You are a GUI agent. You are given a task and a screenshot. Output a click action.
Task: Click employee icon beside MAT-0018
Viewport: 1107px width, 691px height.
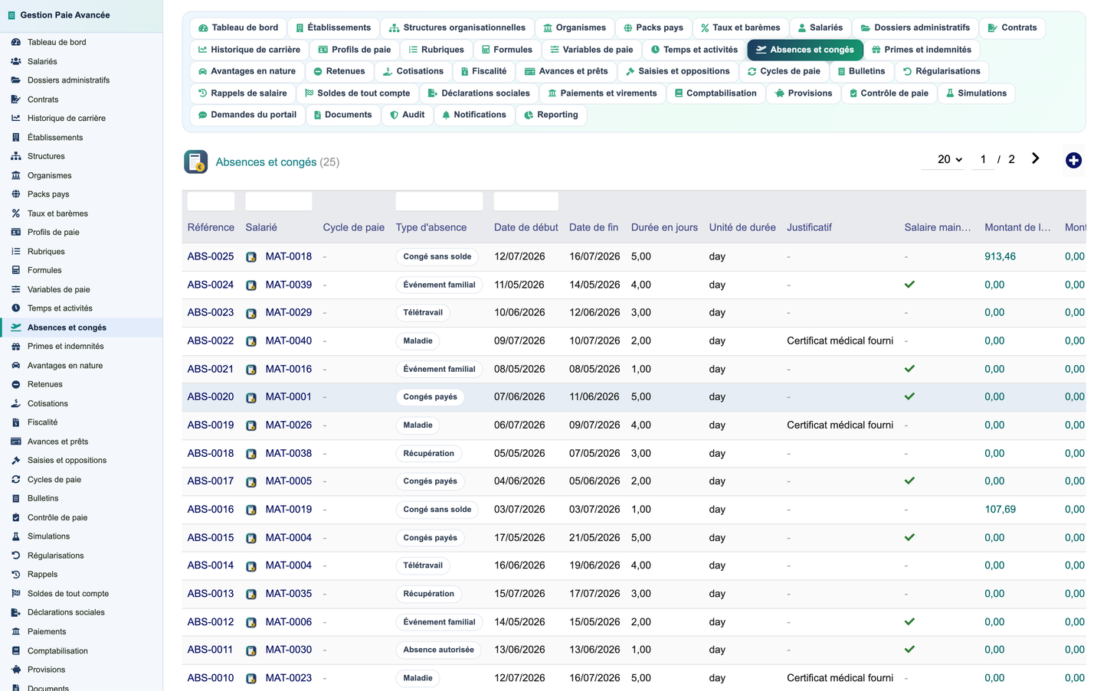(251, 257)
